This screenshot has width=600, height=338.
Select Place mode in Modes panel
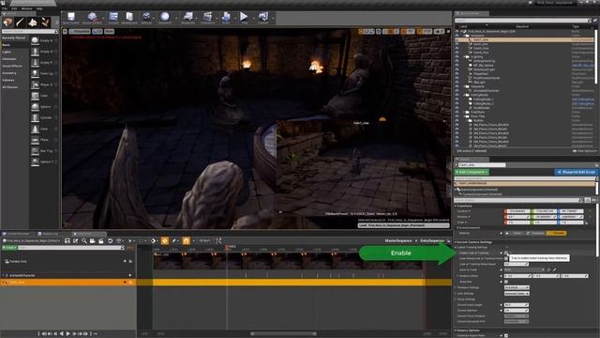pyautogui.click(x=7, y=23)
